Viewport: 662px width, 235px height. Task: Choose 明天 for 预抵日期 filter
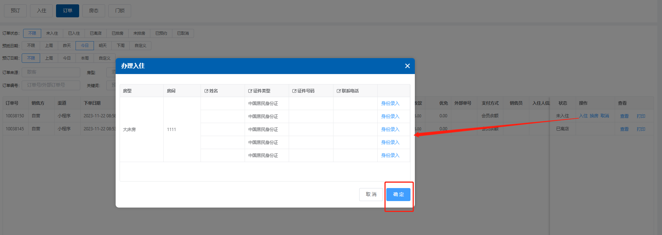click(103, 46)
